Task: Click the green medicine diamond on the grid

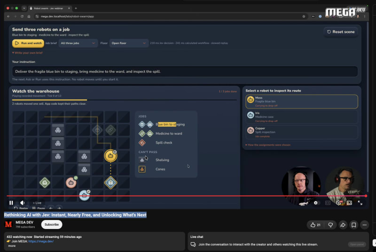Action: pos(45,183)
